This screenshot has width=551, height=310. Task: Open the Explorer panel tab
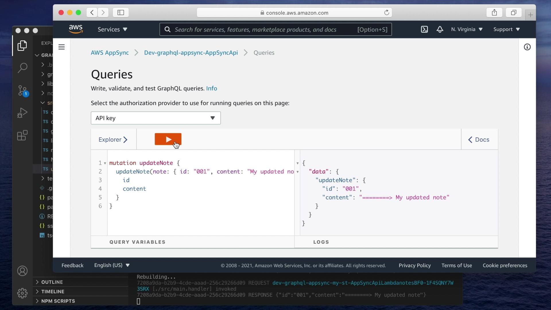113,140
